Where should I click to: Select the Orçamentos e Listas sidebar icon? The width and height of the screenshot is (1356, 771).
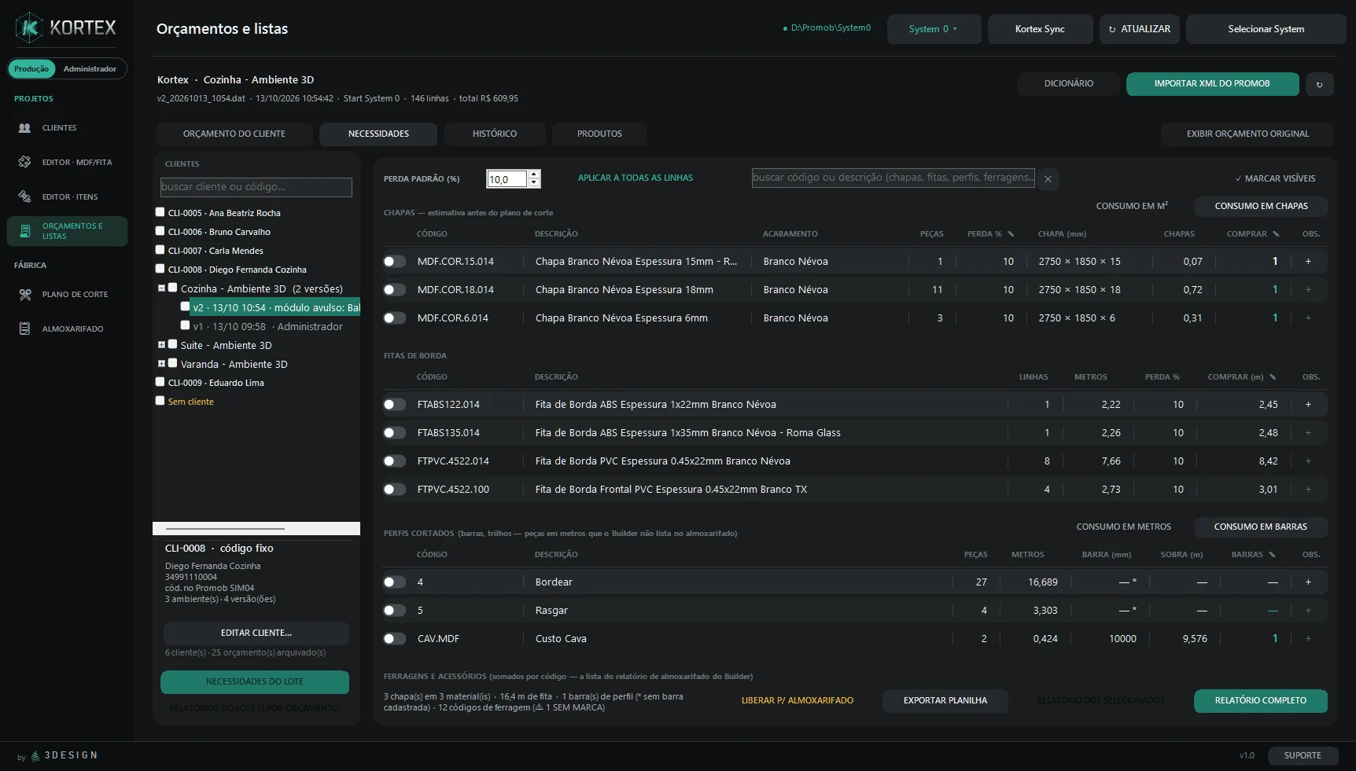pos(24,231)
